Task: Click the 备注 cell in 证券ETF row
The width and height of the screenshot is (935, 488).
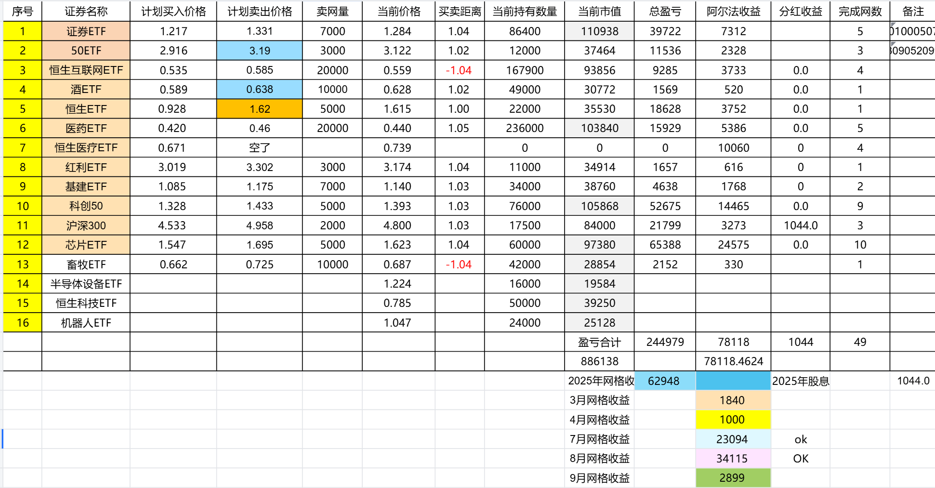Action: pos(912,31)
